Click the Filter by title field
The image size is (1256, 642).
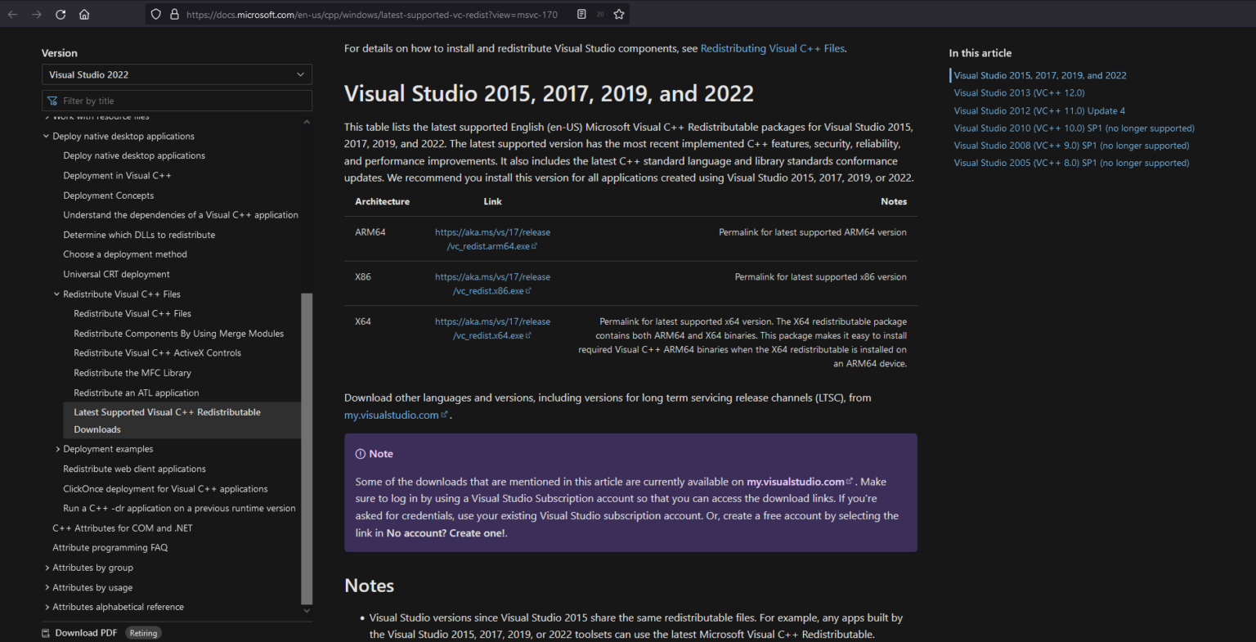tap(177, 101)
